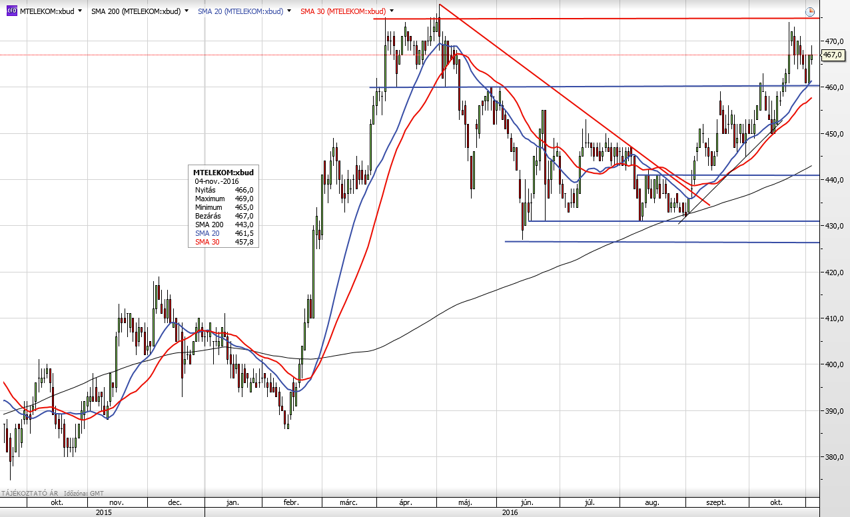Click the júl. month label on time axis

pos(590,502)
